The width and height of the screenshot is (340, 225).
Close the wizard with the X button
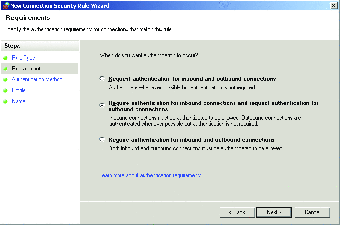point(334,5)
